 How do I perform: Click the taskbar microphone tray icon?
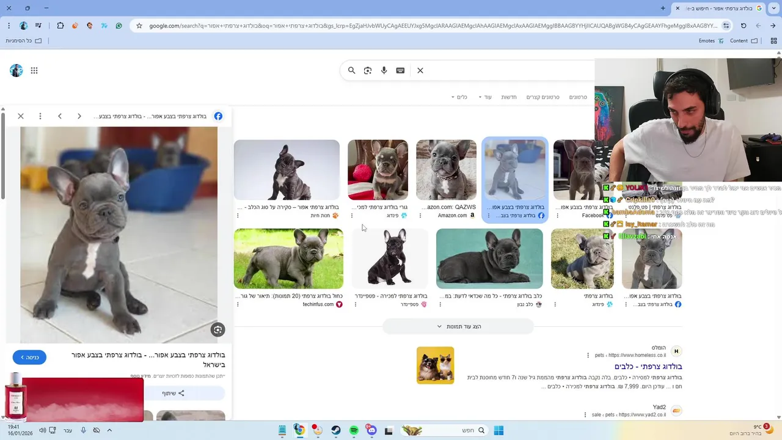pos(84,430)
